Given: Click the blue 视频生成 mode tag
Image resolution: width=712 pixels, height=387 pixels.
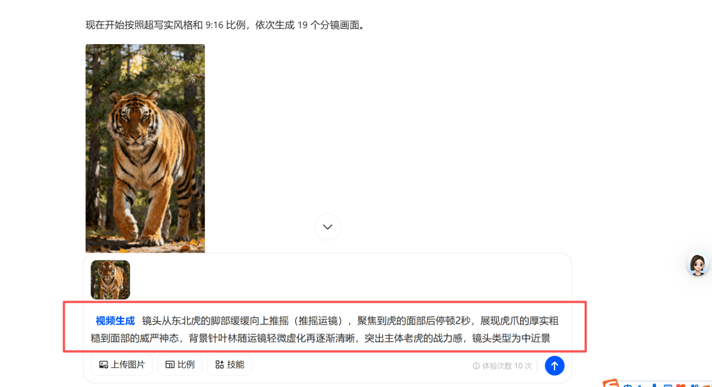Looking at the screenshot, I should point(115,321).
